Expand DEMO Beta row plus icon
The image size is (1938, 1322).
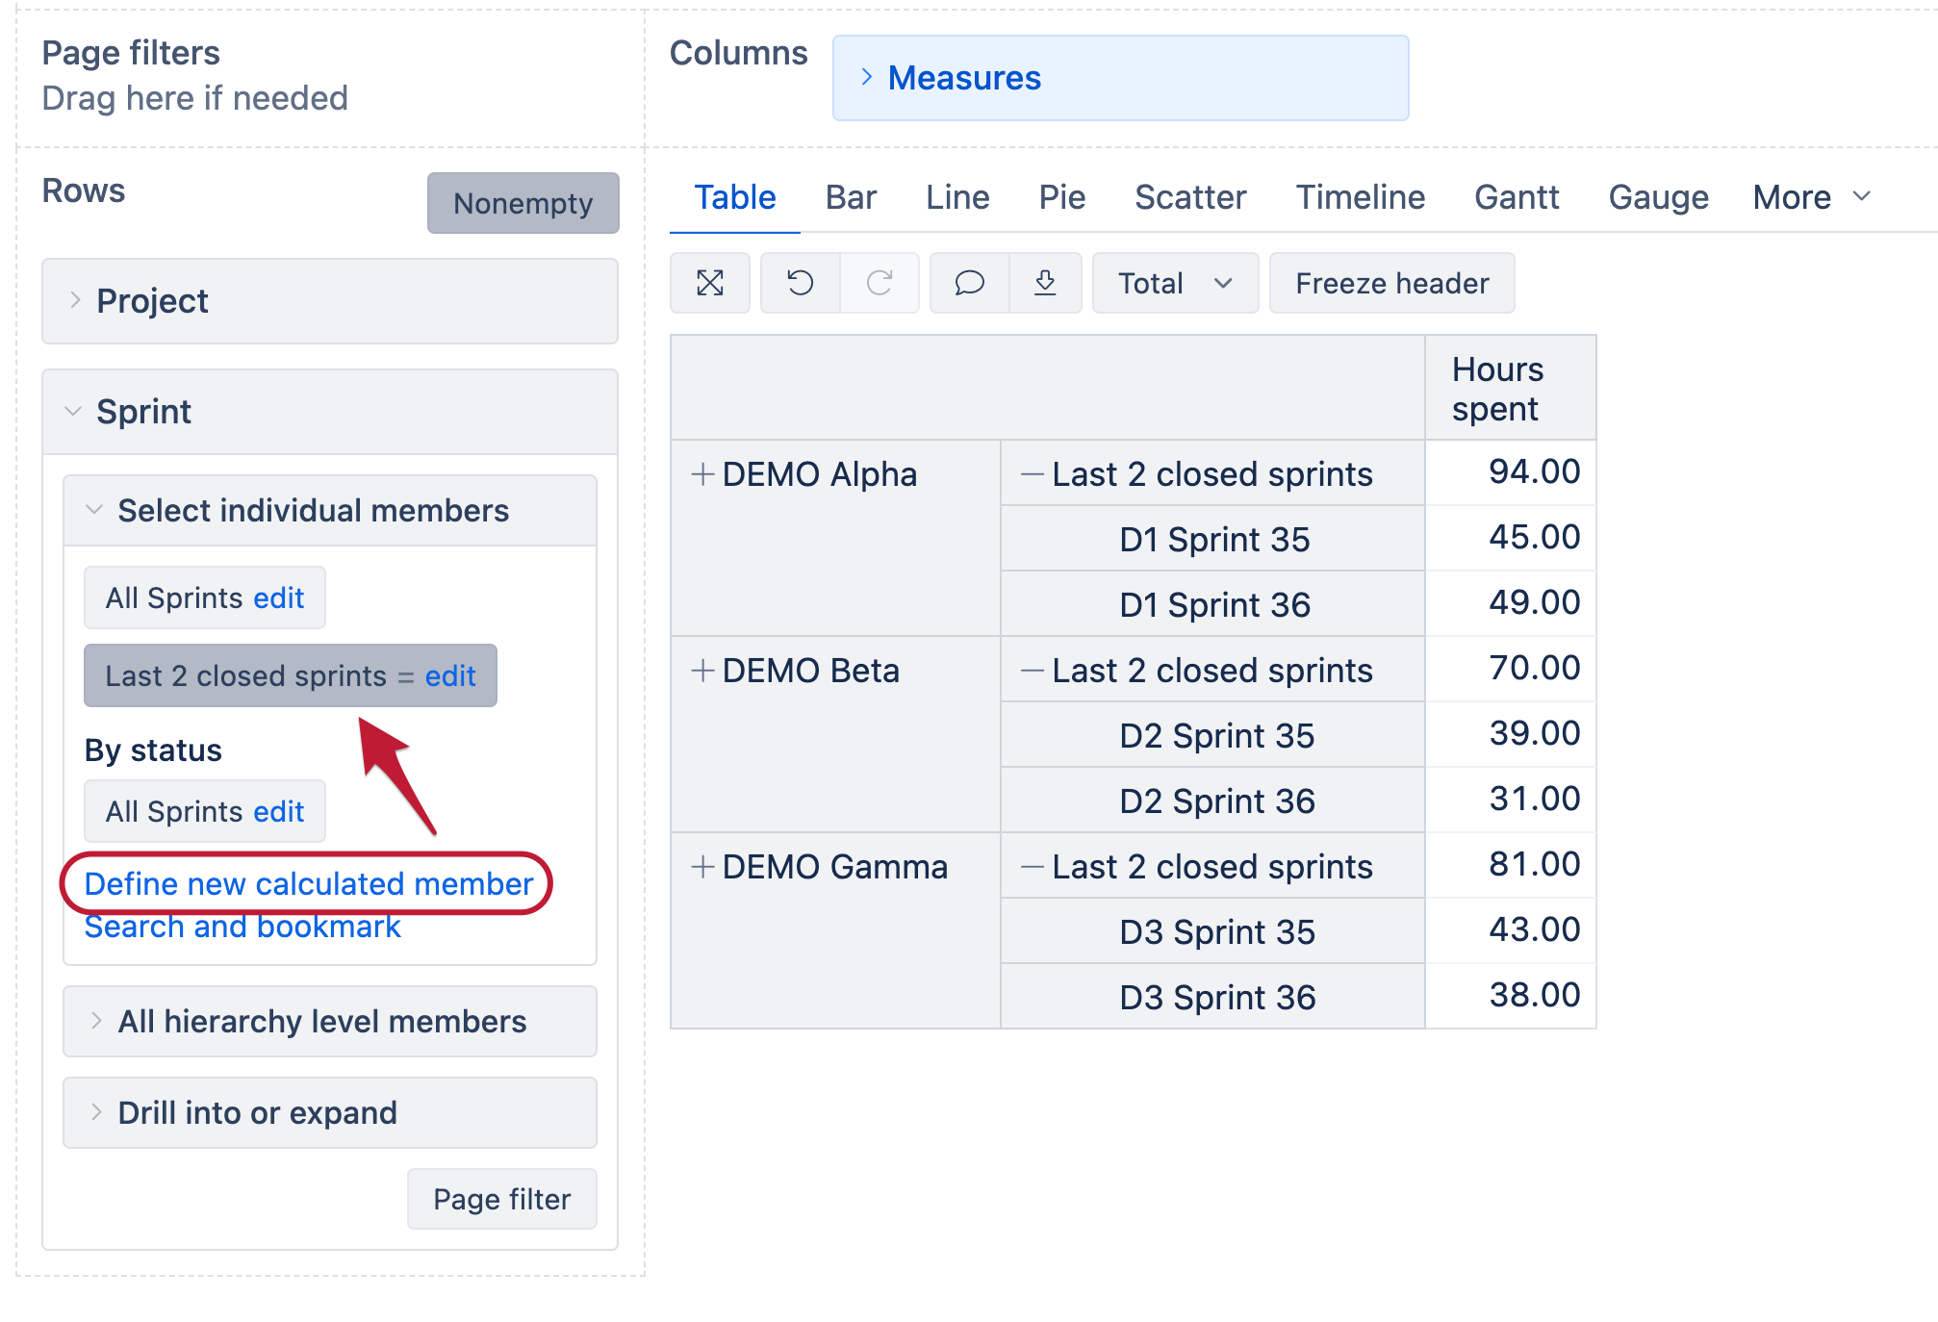coord(702,670)
